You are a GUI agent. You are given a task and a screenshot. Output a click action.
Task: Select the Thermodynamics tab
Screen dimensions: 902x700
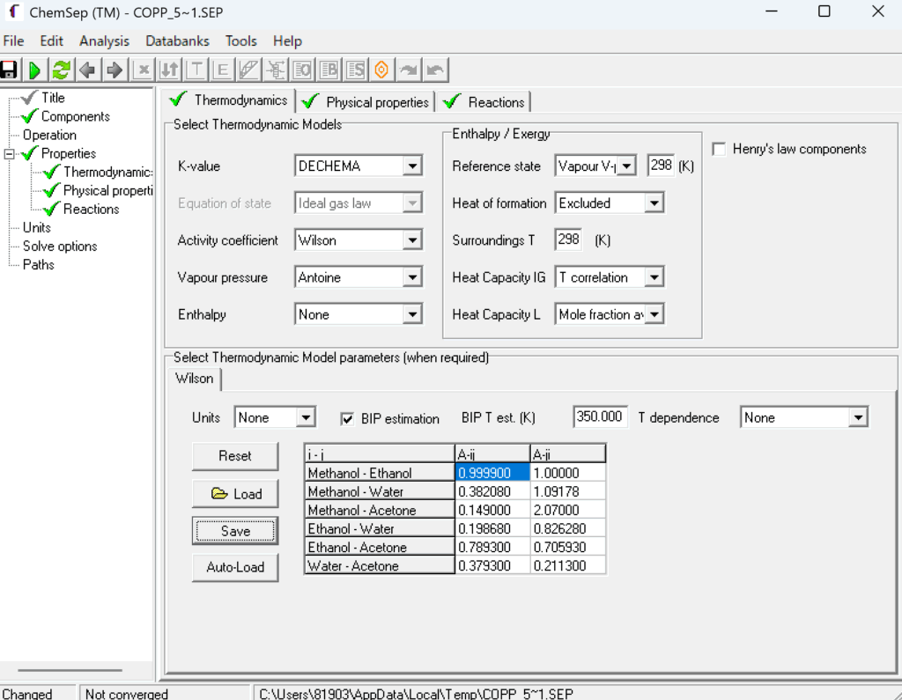[228, 100]
